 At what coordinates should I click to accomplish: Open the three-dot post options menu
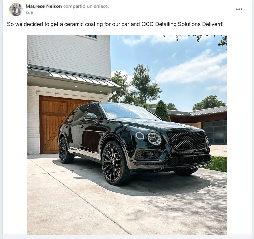point(239,9)
